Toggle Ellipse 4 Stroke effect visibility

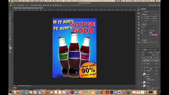[147, 78]
